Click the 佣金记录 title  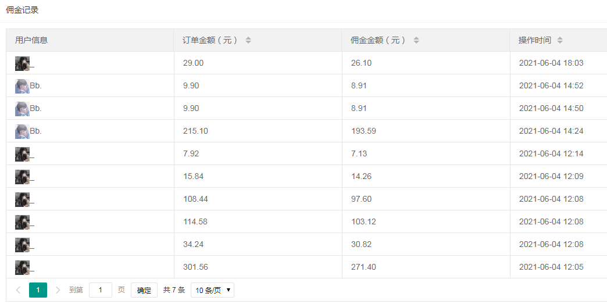click(22, 10)
